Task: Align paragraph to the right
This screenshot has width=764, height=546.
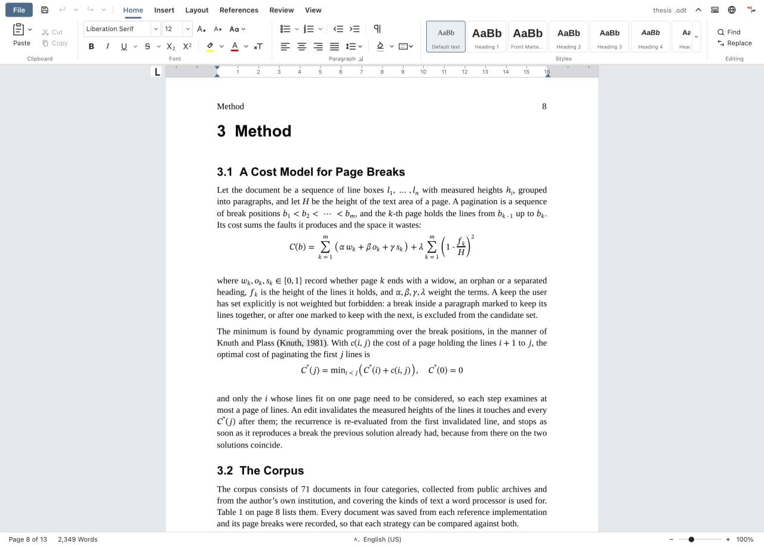Action: click(318, 46)
